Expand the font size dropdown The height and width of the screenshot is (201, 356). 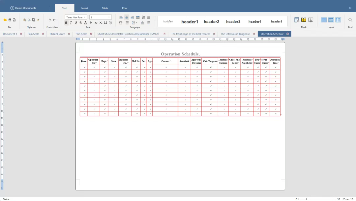(109, 17)
